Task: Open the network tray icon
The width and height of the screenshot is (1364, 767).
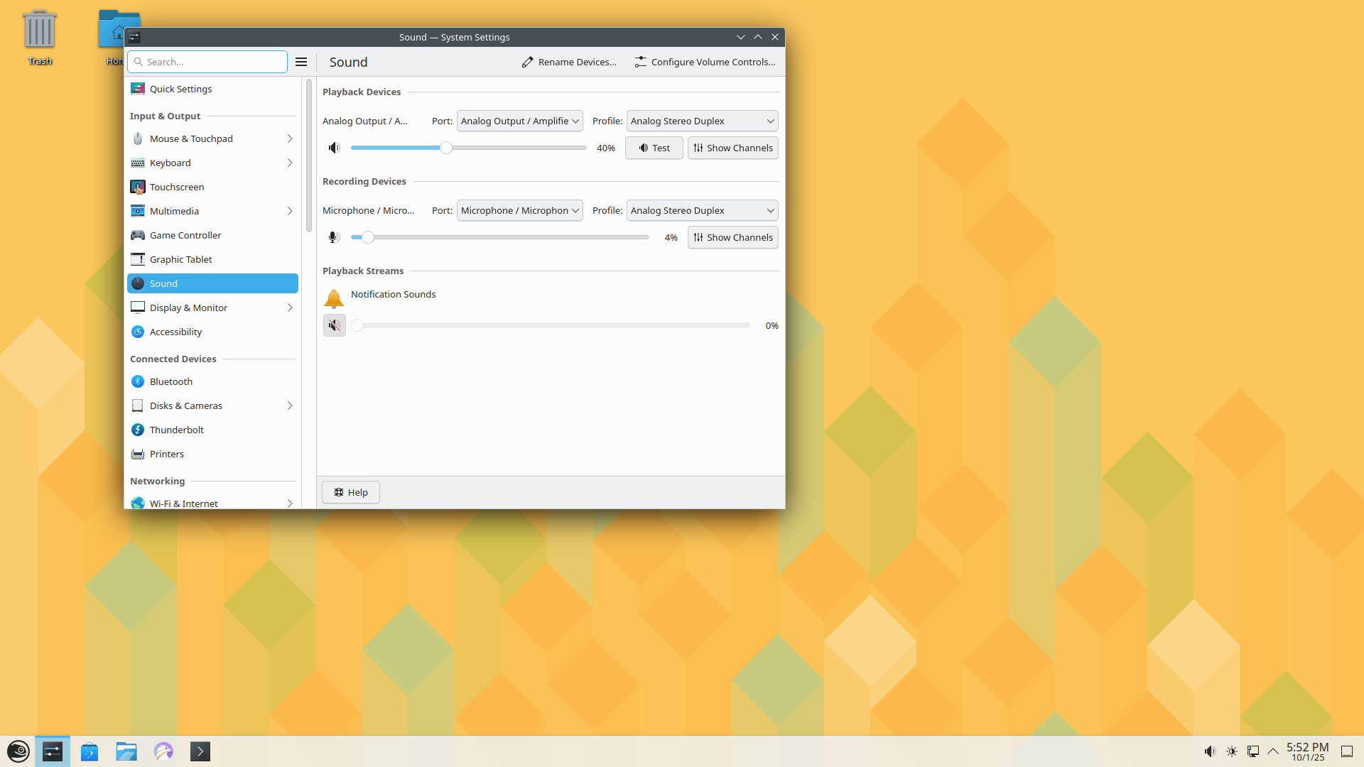Action: (x=1253, y=751)
